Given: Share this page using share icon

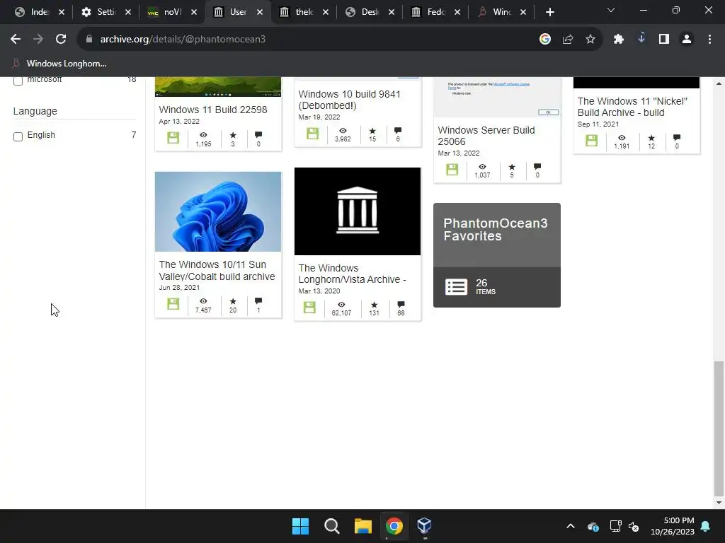Looking at the screenshot, I should (x=568, y=40).
